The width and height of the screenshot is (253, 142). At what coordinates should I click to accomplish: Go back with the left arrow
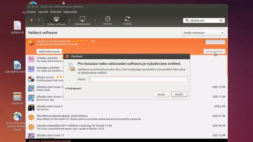click(32, 21)
